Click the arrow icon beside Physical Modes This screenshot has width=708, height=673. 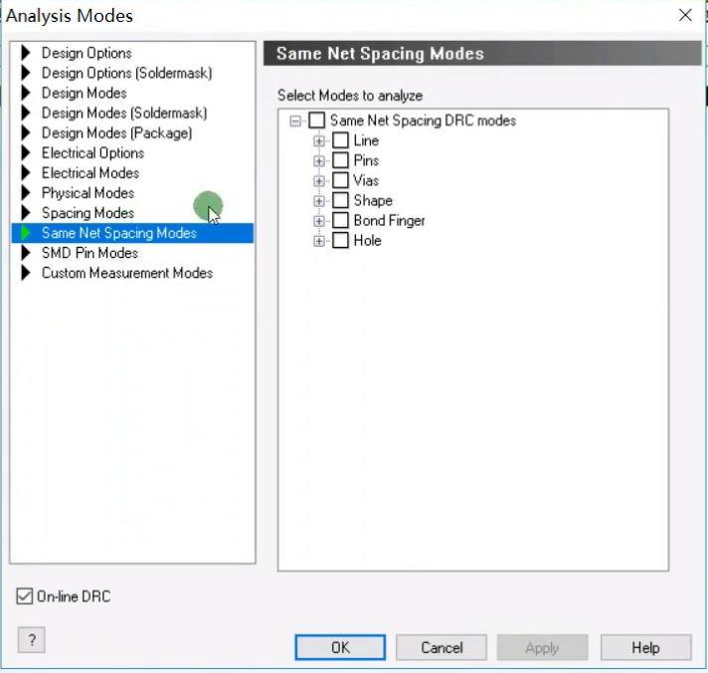[26, 193]
